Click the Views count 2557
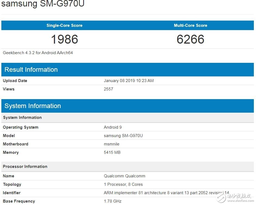Viewport: 256px width, 205px height. (x=108, y=89)
